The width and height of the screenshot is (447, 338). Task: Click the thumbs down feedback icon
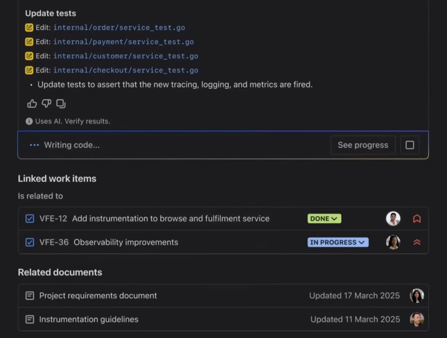(x=46, y=103)
